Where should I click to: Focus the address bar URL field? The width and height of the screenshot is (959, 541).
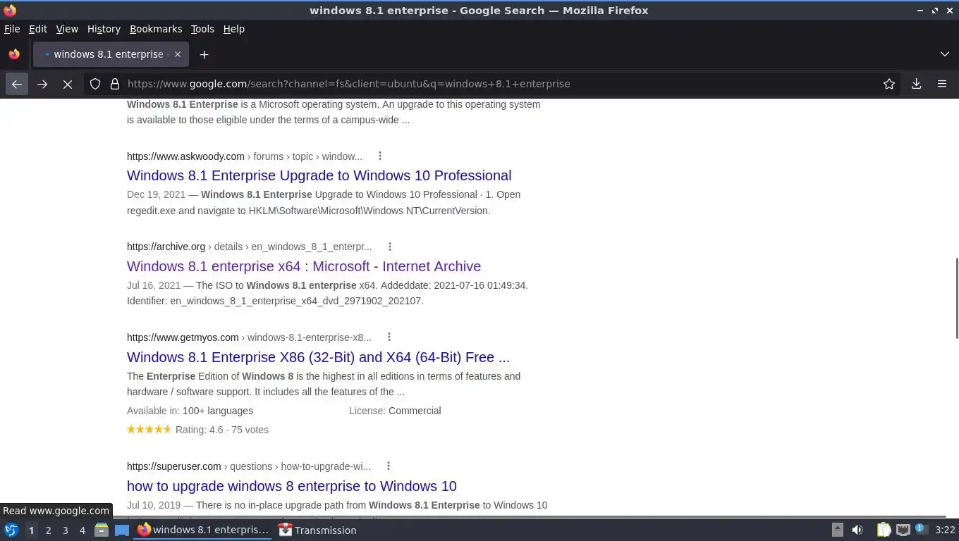(494, 84)
